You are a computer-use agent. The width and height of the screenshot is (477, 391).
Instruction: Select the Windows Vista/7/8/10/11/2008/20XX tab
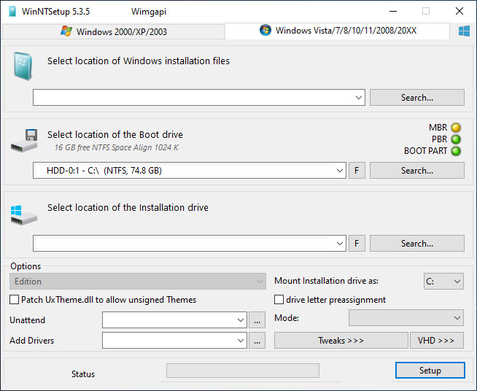pos(338,31)
